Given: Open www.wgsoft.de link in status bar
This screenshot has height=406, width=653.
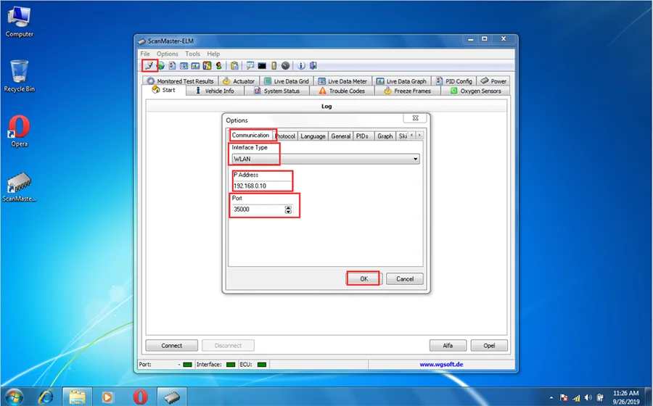Looking at the screenshot, I should [x=441, y=365].
